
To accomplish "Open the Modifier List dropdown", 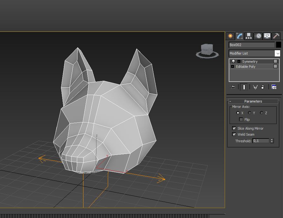I will pyautogui.click(x=277, y=53).
